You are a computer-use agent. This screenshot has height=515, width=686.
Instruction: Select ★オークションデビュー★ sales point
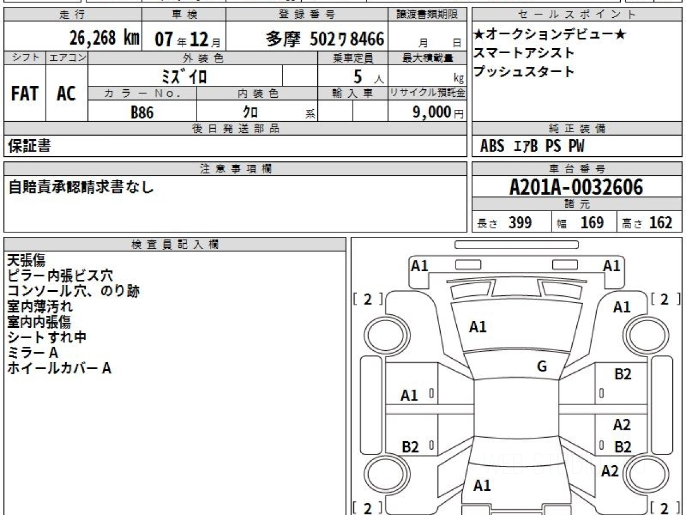coord(551,35)
